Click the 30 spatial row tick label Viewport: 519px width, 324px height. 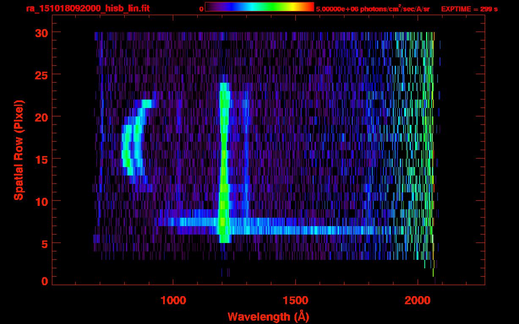[41, 32]
